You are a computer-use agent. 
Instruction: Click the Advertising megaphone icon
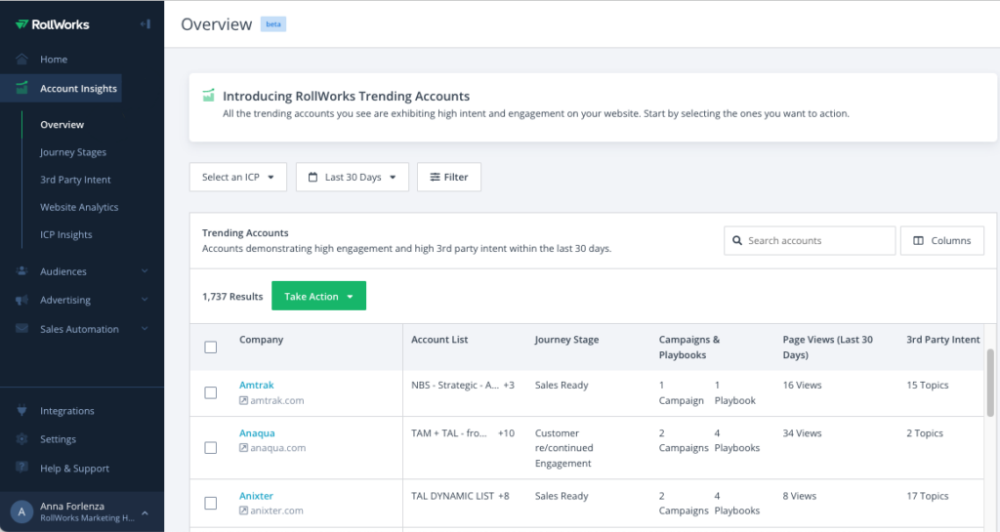pyautogui.click(x=21, y=300)
